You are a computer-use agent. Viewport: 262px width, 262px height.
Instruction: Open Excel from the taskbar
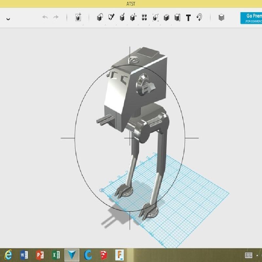coord(56,255)
